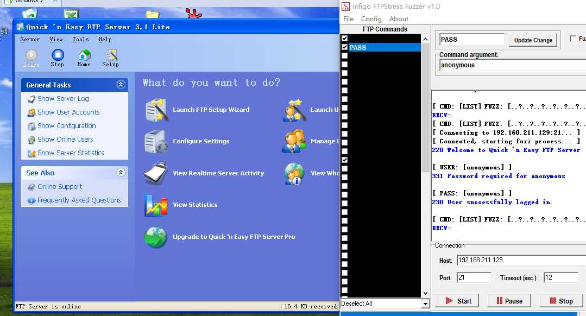Click the Show Server Log icon
Screen dimensions: 586x316
click(31, 99)
